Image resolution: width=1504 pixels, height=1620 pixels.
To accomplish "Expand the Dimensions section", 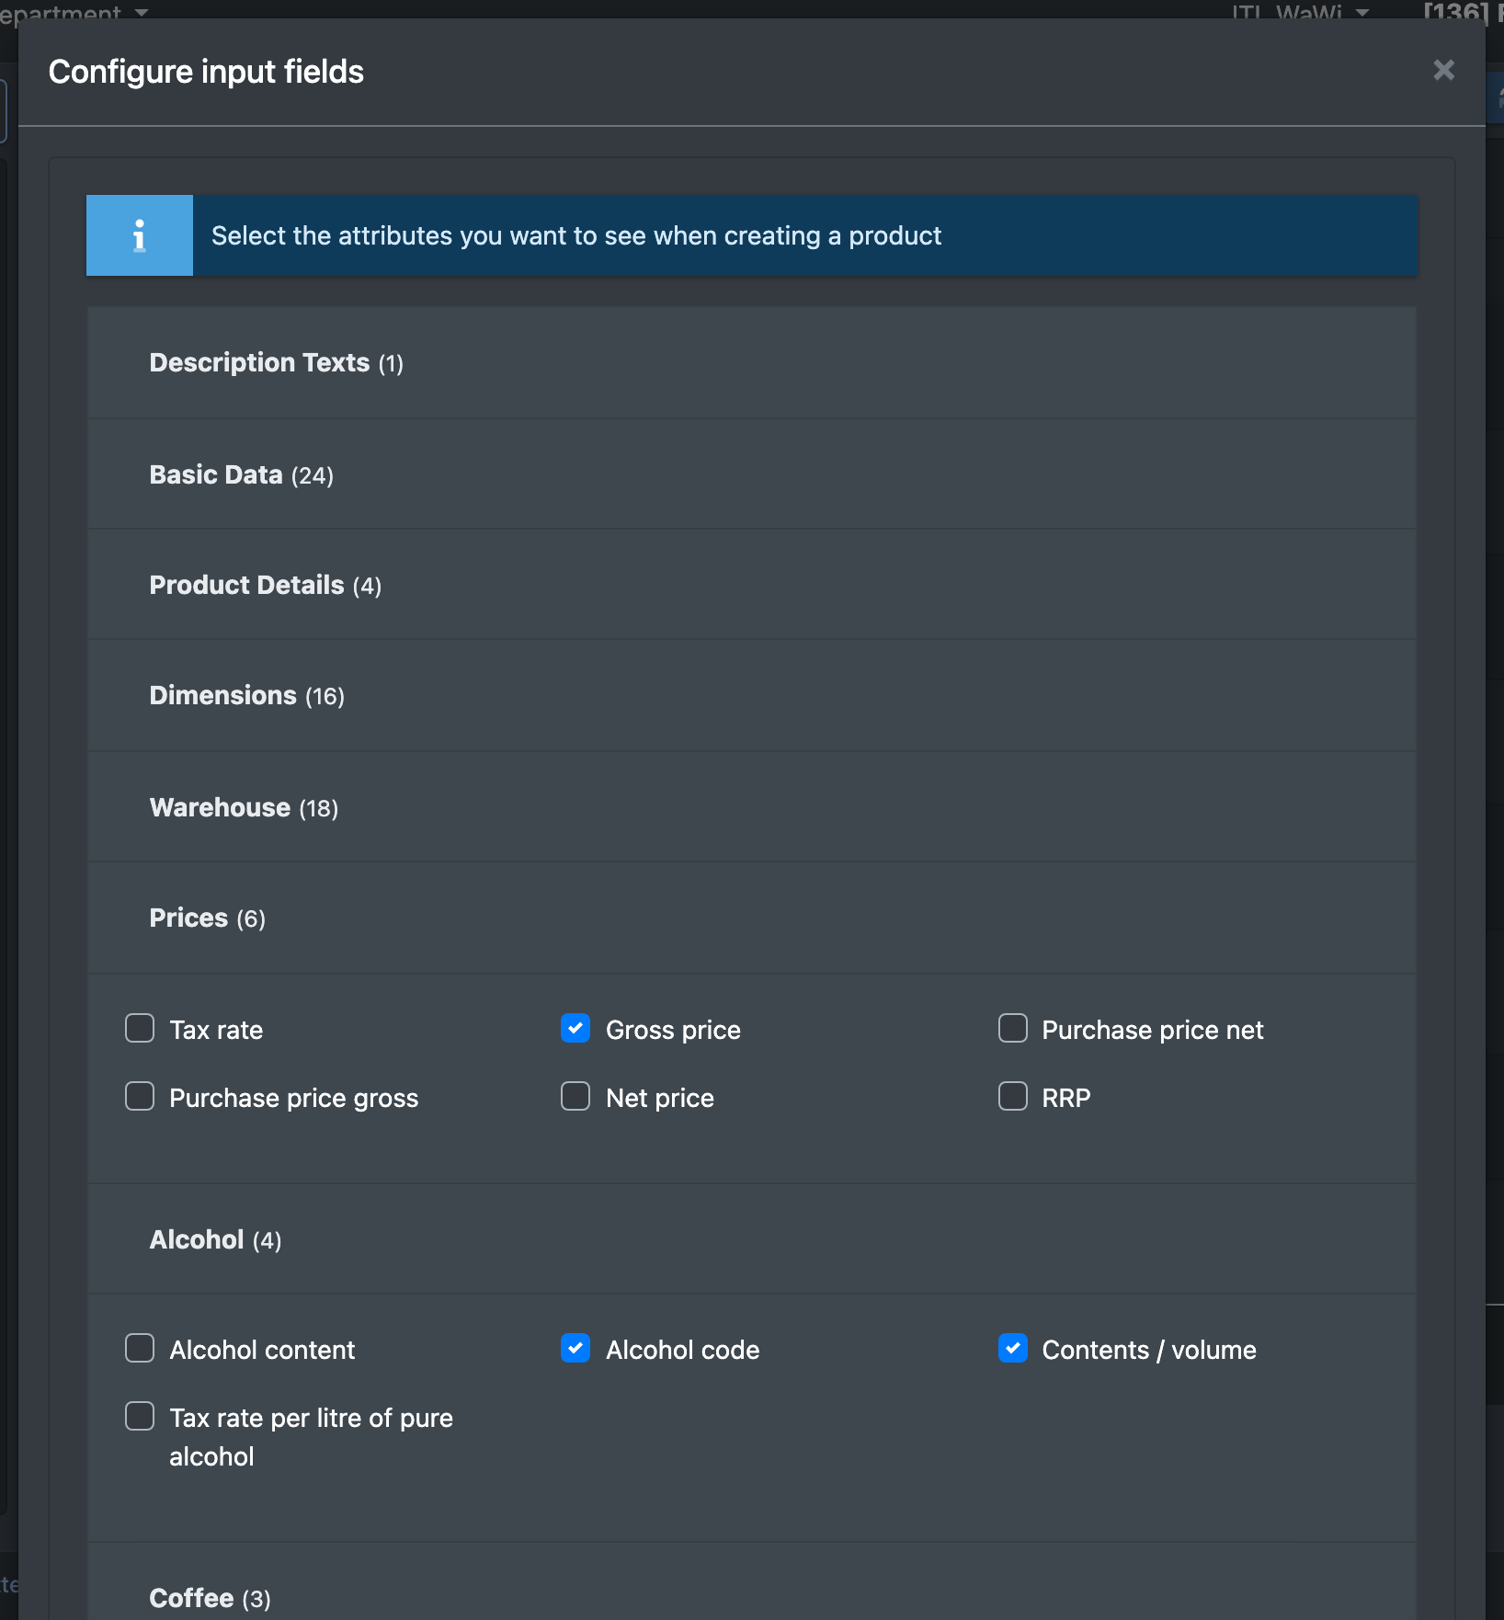I will pos(751,696).
